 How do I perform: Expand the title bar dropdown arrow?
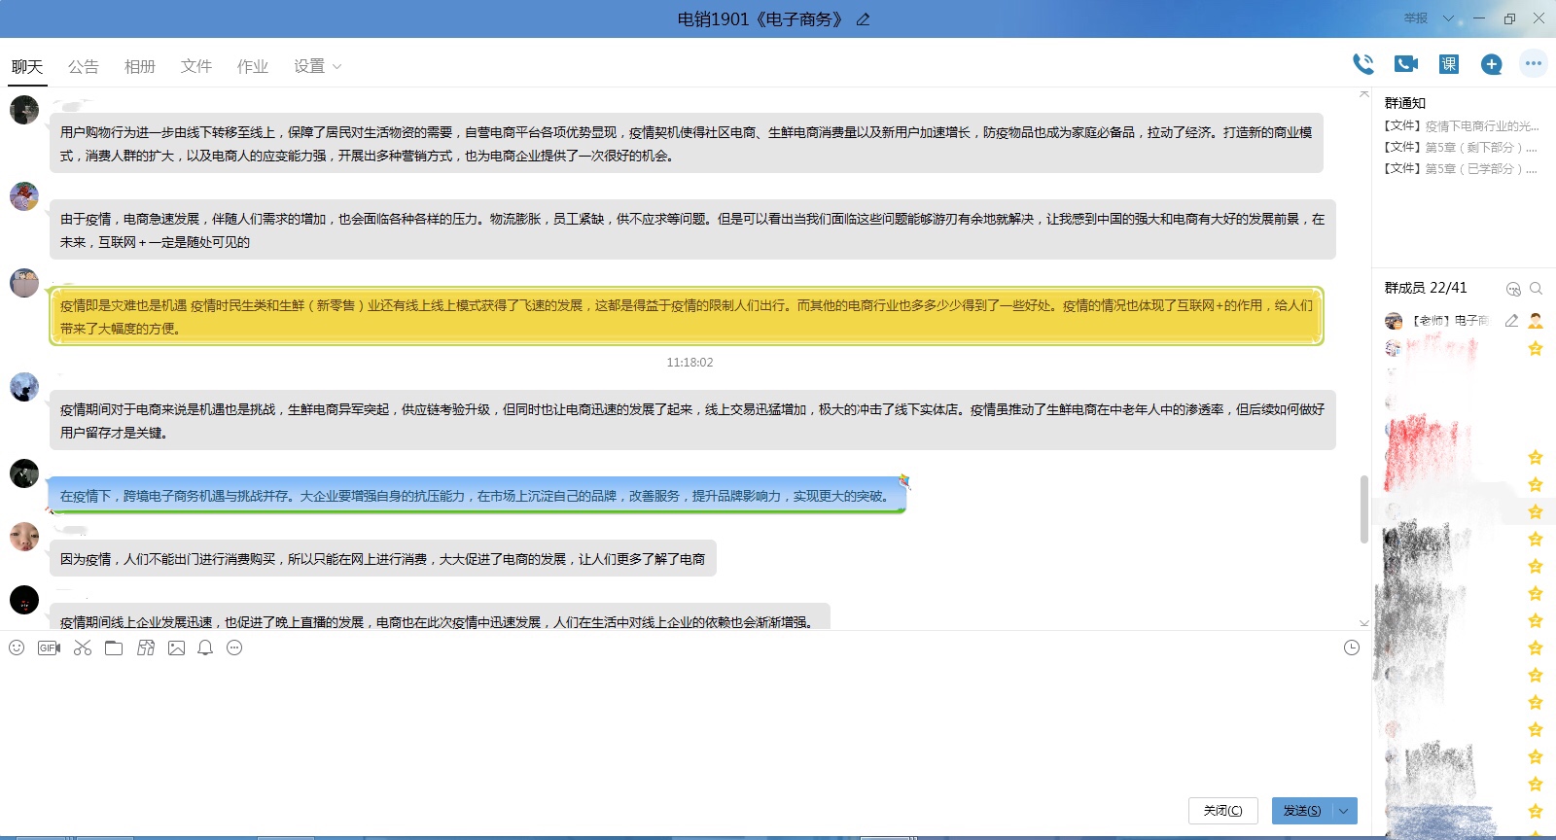point(1448,18)
